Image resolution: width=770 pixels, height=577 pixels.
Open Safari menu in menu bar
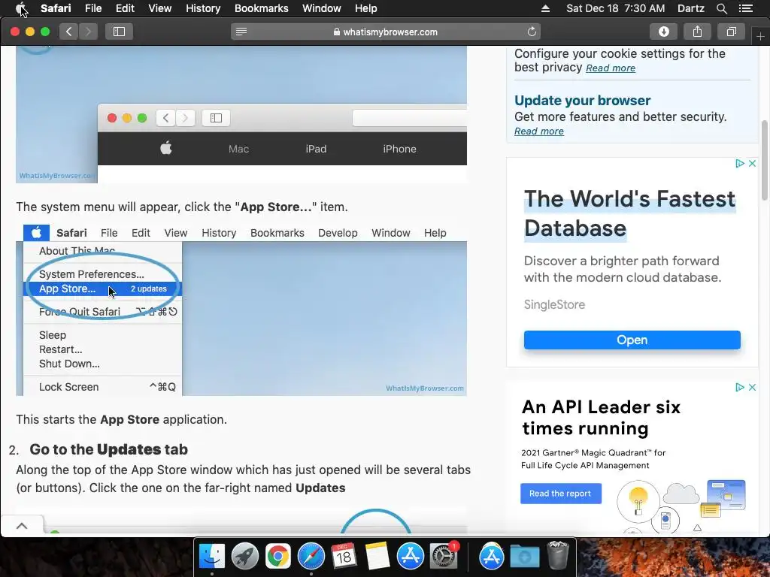pyautogui.click(x=56, y=8)
